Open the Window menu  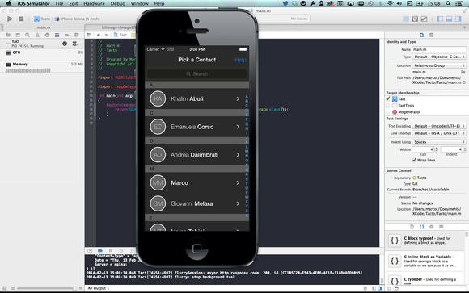(x=139, y=3)
